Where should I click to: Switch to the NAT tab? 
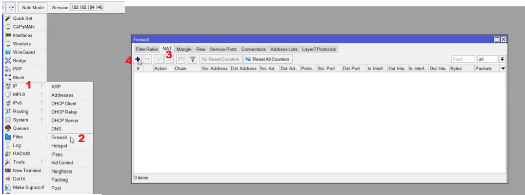(167, 49)
